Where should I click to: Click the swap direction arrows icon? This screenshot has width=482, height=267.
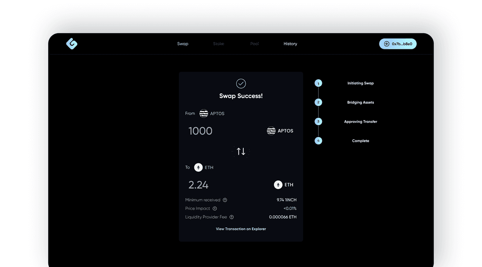[x=241, y=152]
